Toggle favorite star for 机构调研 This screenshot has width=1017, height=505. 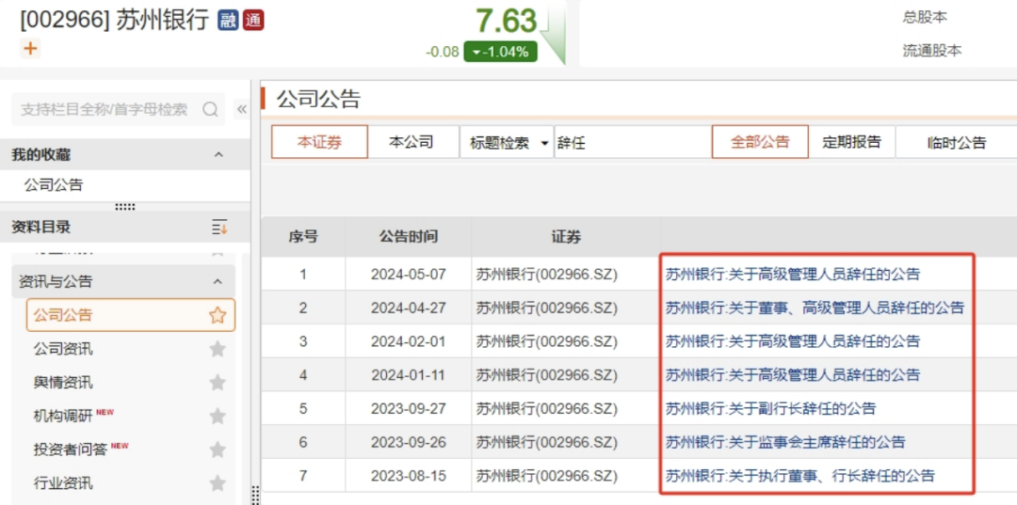click(218, 416)
